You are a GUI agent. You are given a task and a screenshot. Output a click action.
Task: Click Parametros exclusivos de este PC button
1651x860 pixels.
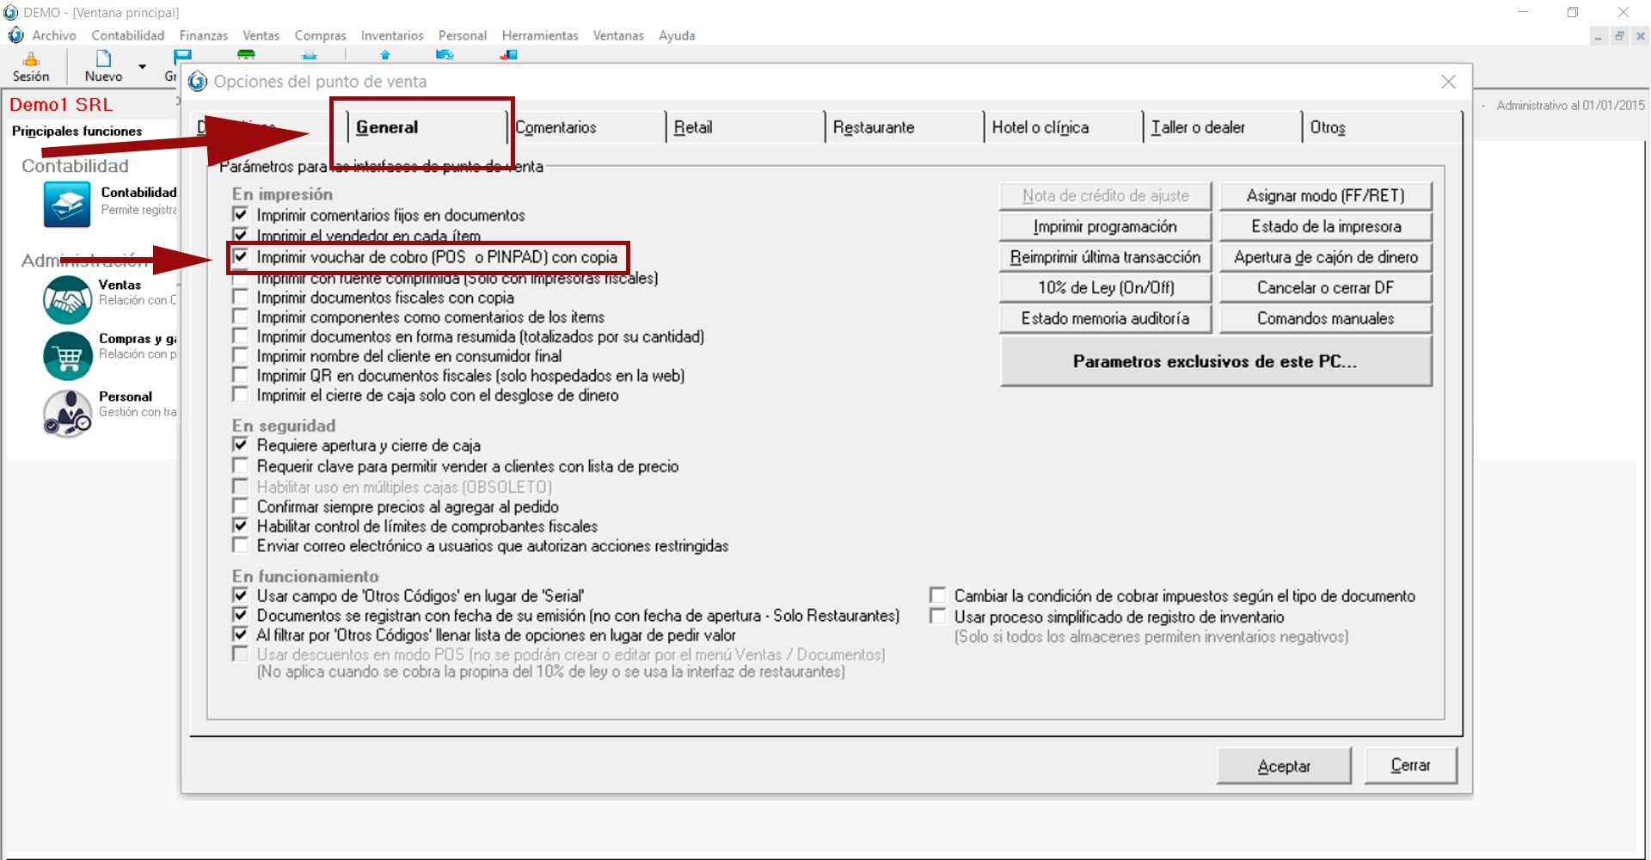pyautogui.click(x=1215, y=361)
